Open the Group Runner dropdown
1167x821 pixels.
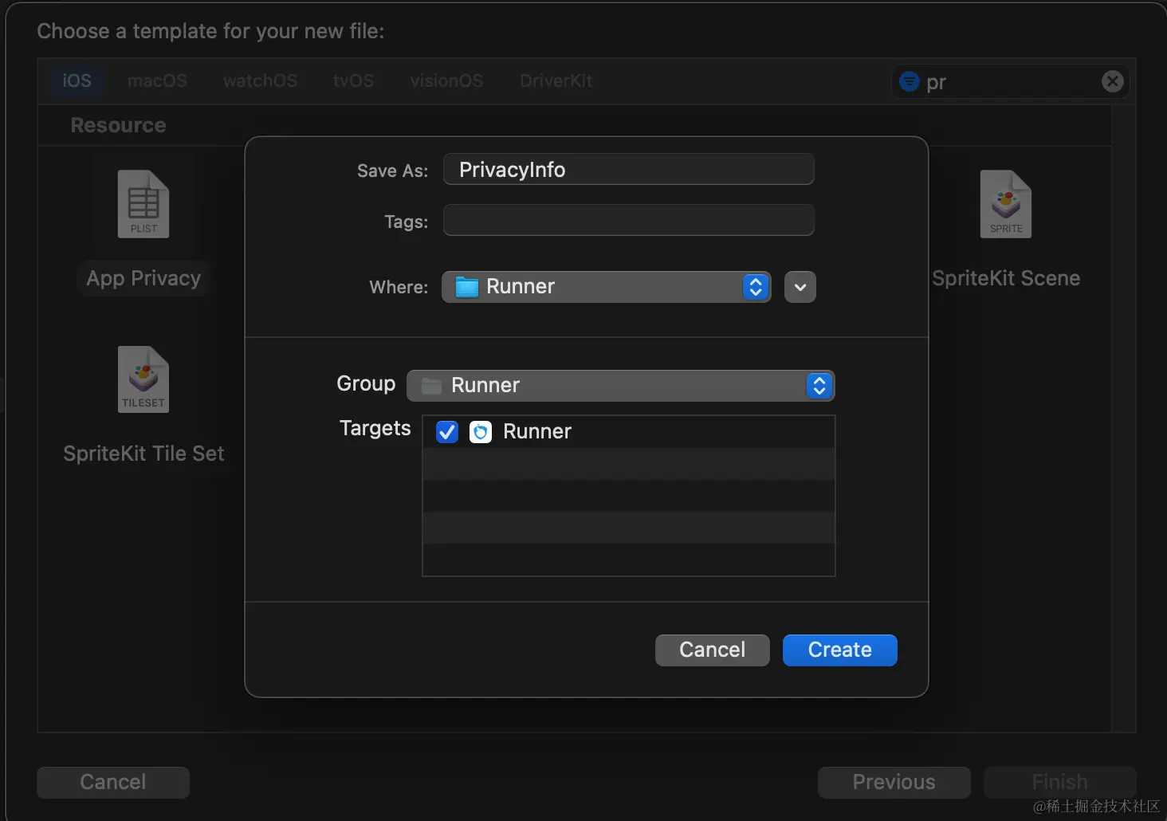point(620,386)
